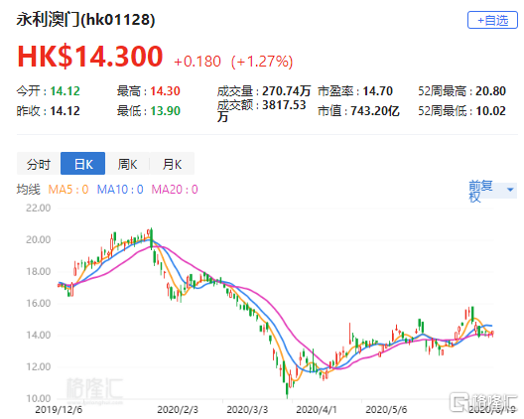The width and height of the screenshot is (524, 419).
Task: Click the 52周最高 value 20.80
Action: (x=490, y=91)
